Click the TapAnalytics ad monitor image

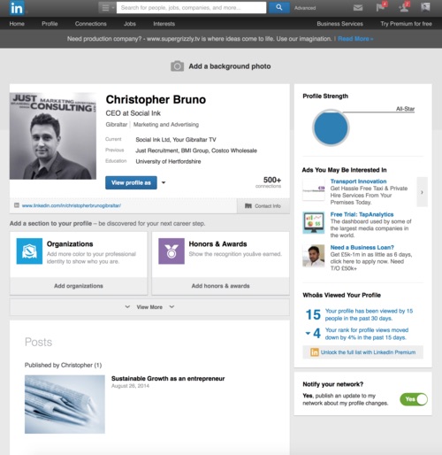click(314, 223)
